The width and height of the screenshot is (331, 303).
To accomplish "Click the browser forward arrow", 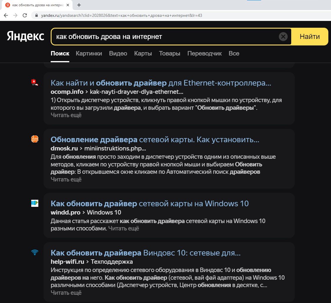I will coord(15,15).
